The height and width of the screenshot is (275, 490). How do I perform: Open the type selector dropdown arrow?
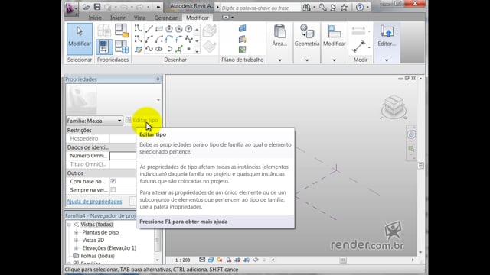coord(158,100)
